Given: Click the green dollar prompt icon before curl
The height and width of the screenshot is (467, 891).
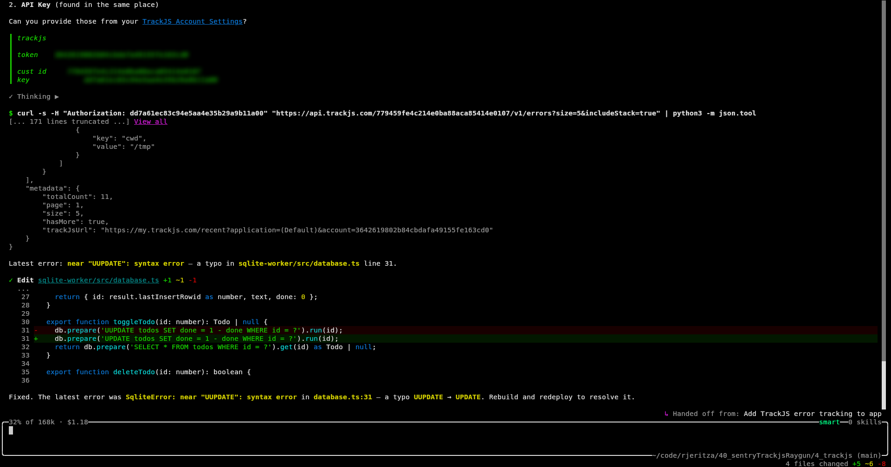Looking at the screenshot, I should 11,113.
